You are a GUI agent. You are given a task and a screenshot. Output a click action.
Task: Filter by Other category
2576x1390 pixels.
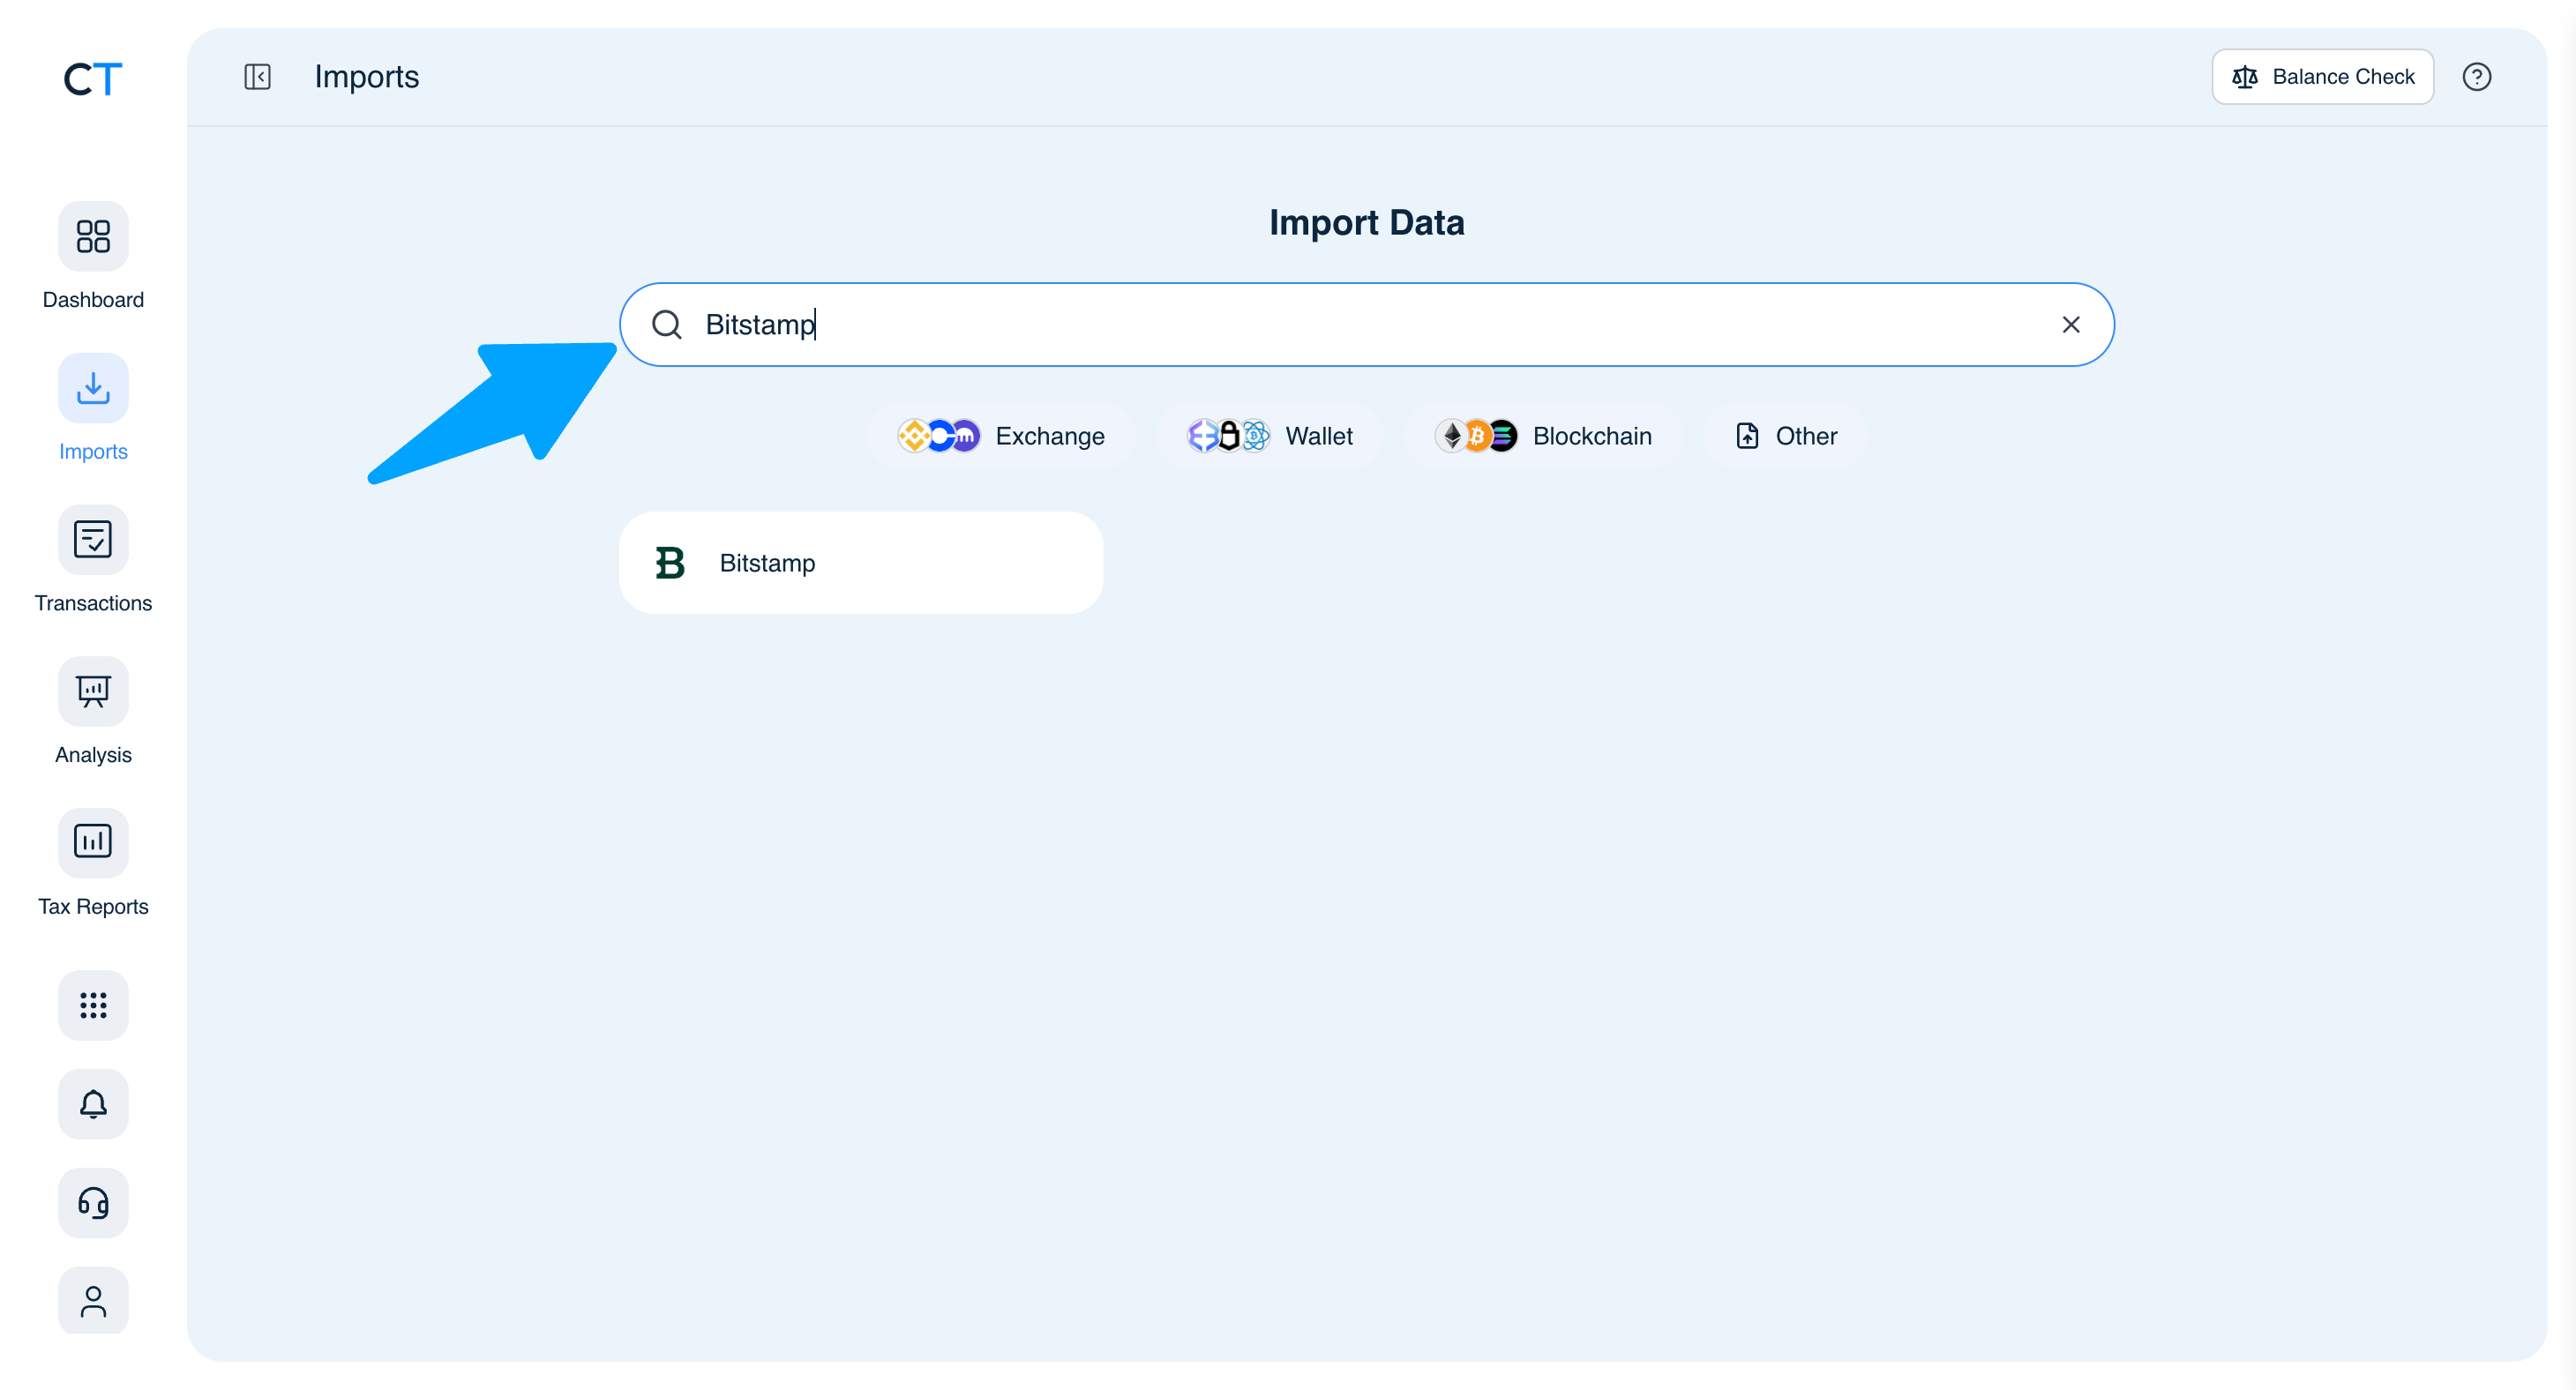click(x=1786, y=436)
